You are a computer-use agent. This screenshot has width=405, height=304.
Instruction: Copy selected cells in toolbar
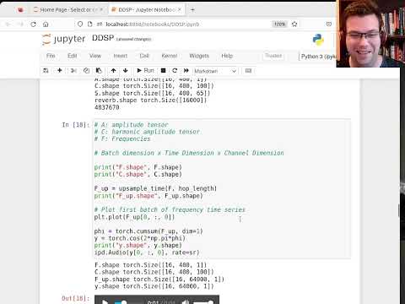[86, 71]
